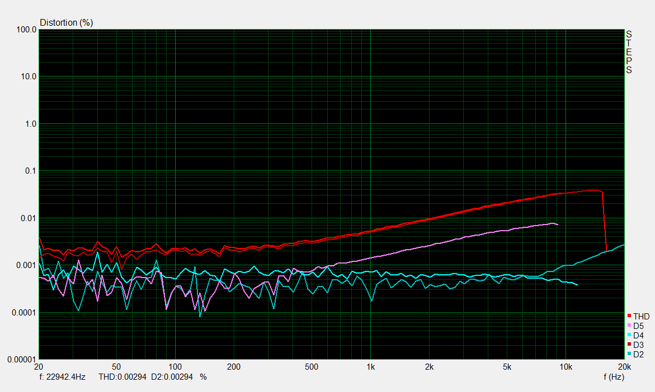Click the 200 x-axis label
This screenshot has width=655, height=392.
click(x=233, y=367)
